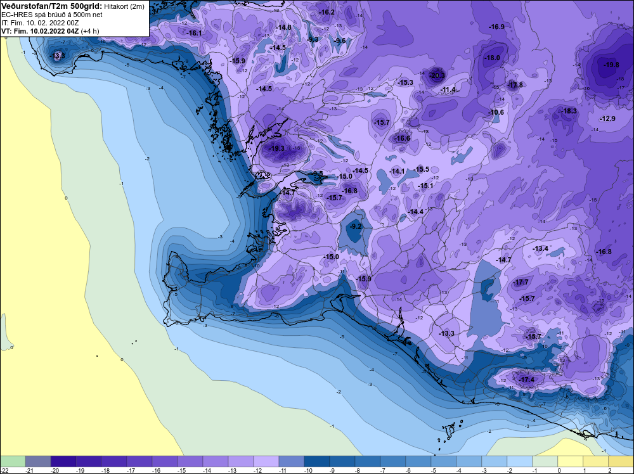This screenshot has width=634, height=474.
Task: Pick the legend swatch labeled -19
Action: (x=89, y=461)
